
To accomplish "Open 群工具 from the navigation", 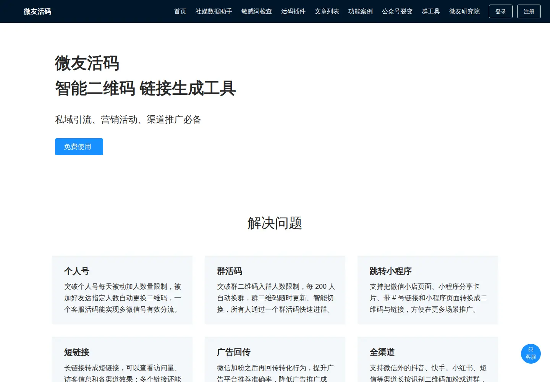I will tap(431, 11).
